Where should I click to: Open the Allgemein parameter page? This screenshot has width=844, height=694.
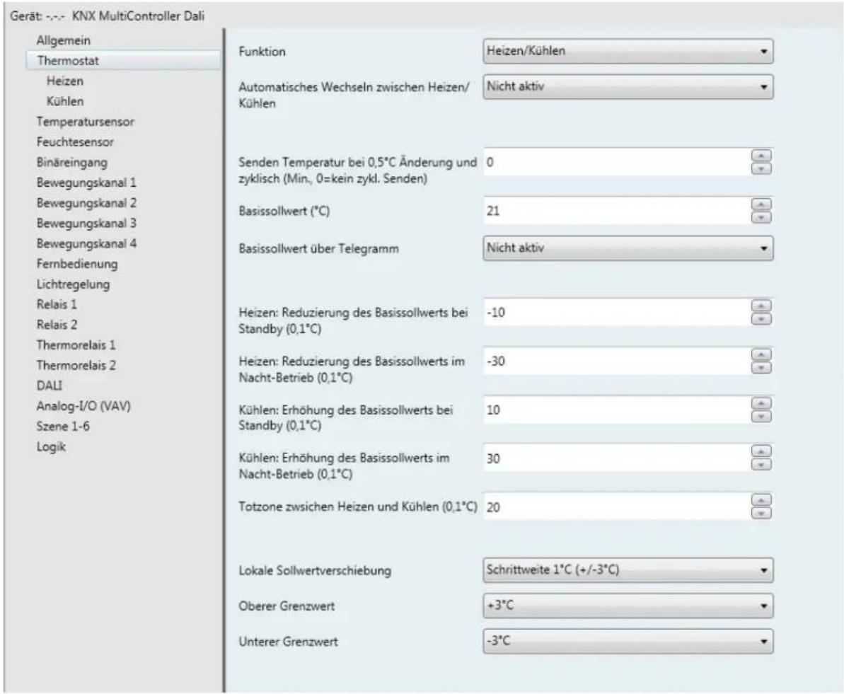pyautogui.click(x=64, y=40)
